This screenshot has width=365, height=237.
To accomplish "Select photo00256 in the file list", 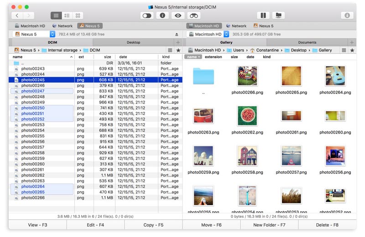I will [x=95, y=142].
